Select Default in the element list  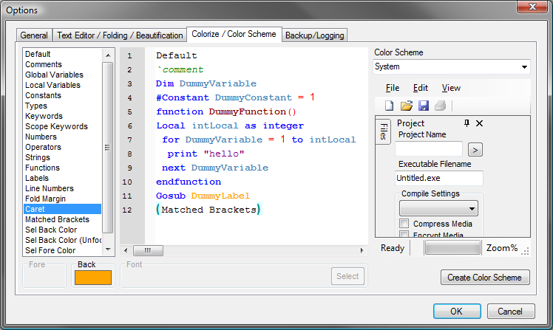38,54
